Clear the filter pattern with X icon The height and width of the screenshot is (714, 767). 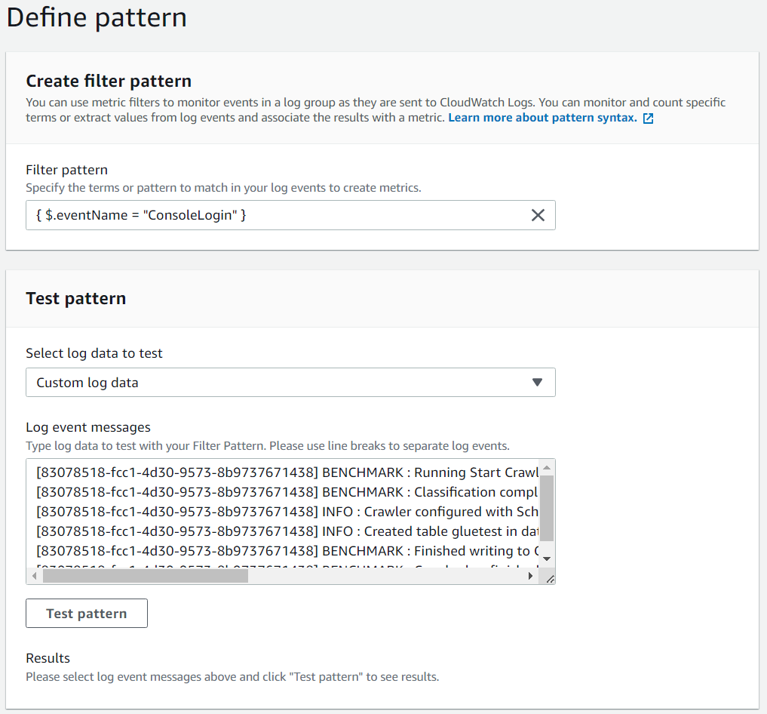[x=538, y=215]
